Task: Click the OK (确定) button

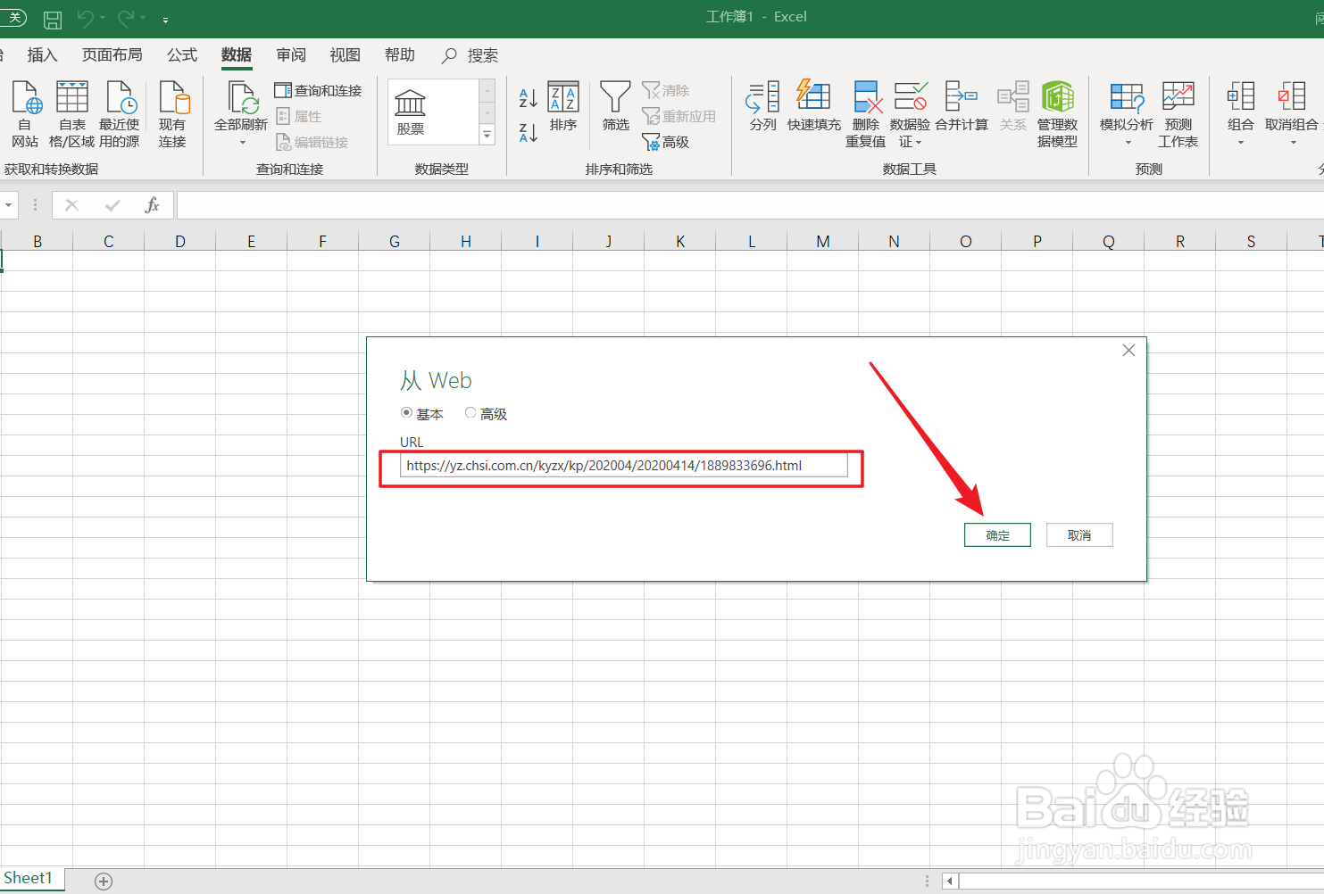Action: pyautogui.click(x=997, y=535)
